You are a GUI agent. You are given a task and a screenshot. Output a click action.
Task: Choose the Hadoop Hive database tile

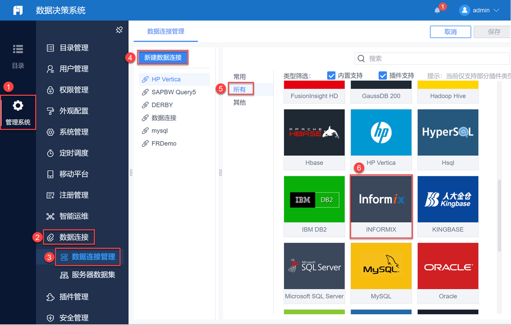tap(448, 93)
